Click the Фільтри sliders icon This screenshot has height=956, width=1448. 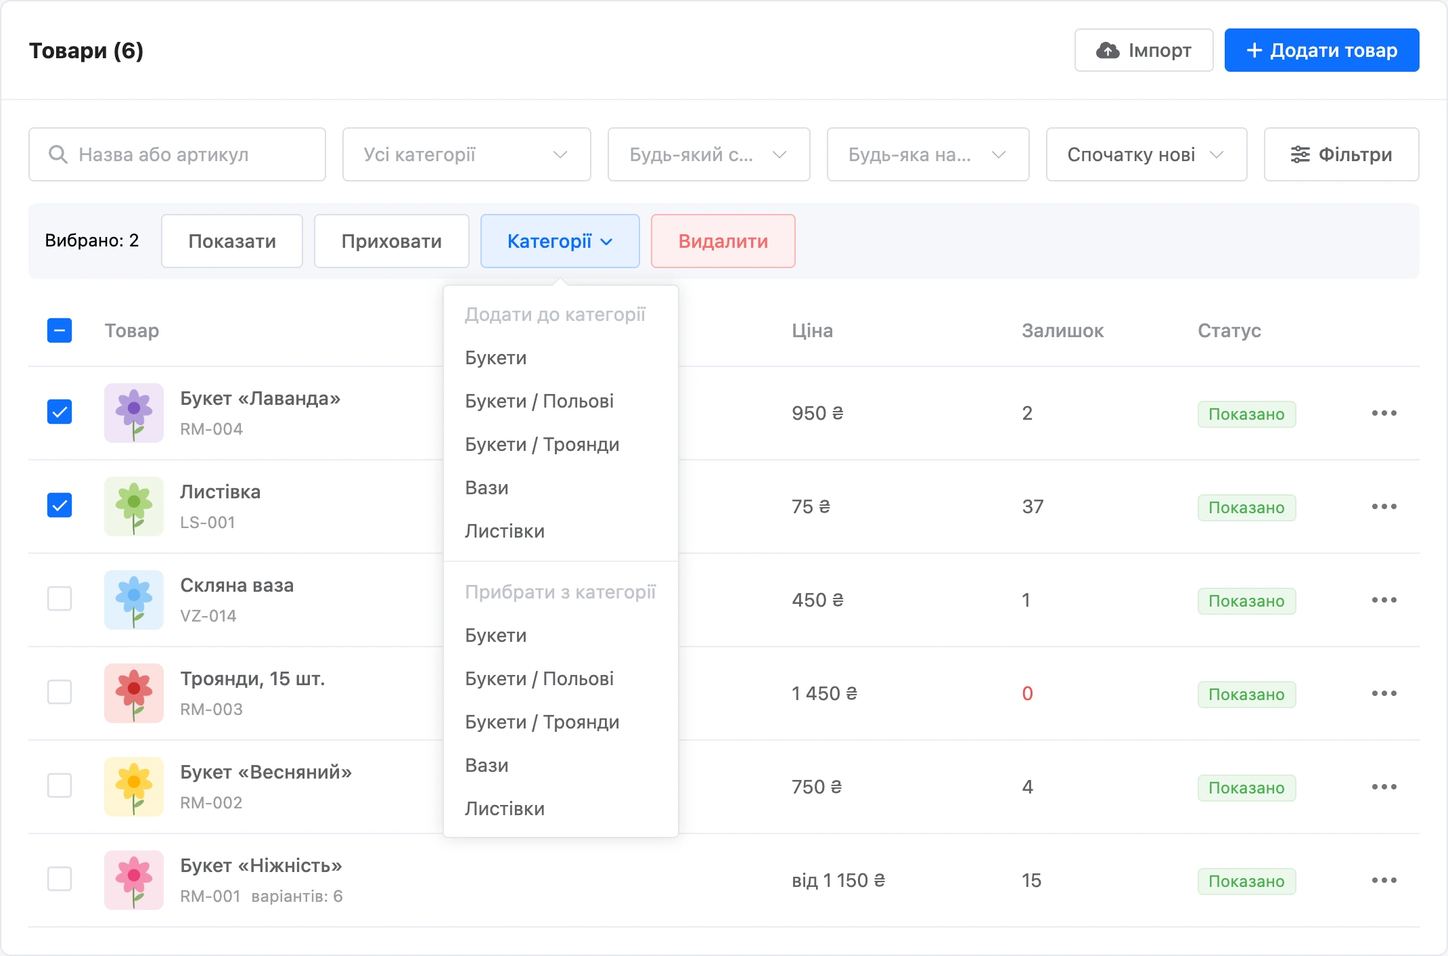coord(1300,154)
